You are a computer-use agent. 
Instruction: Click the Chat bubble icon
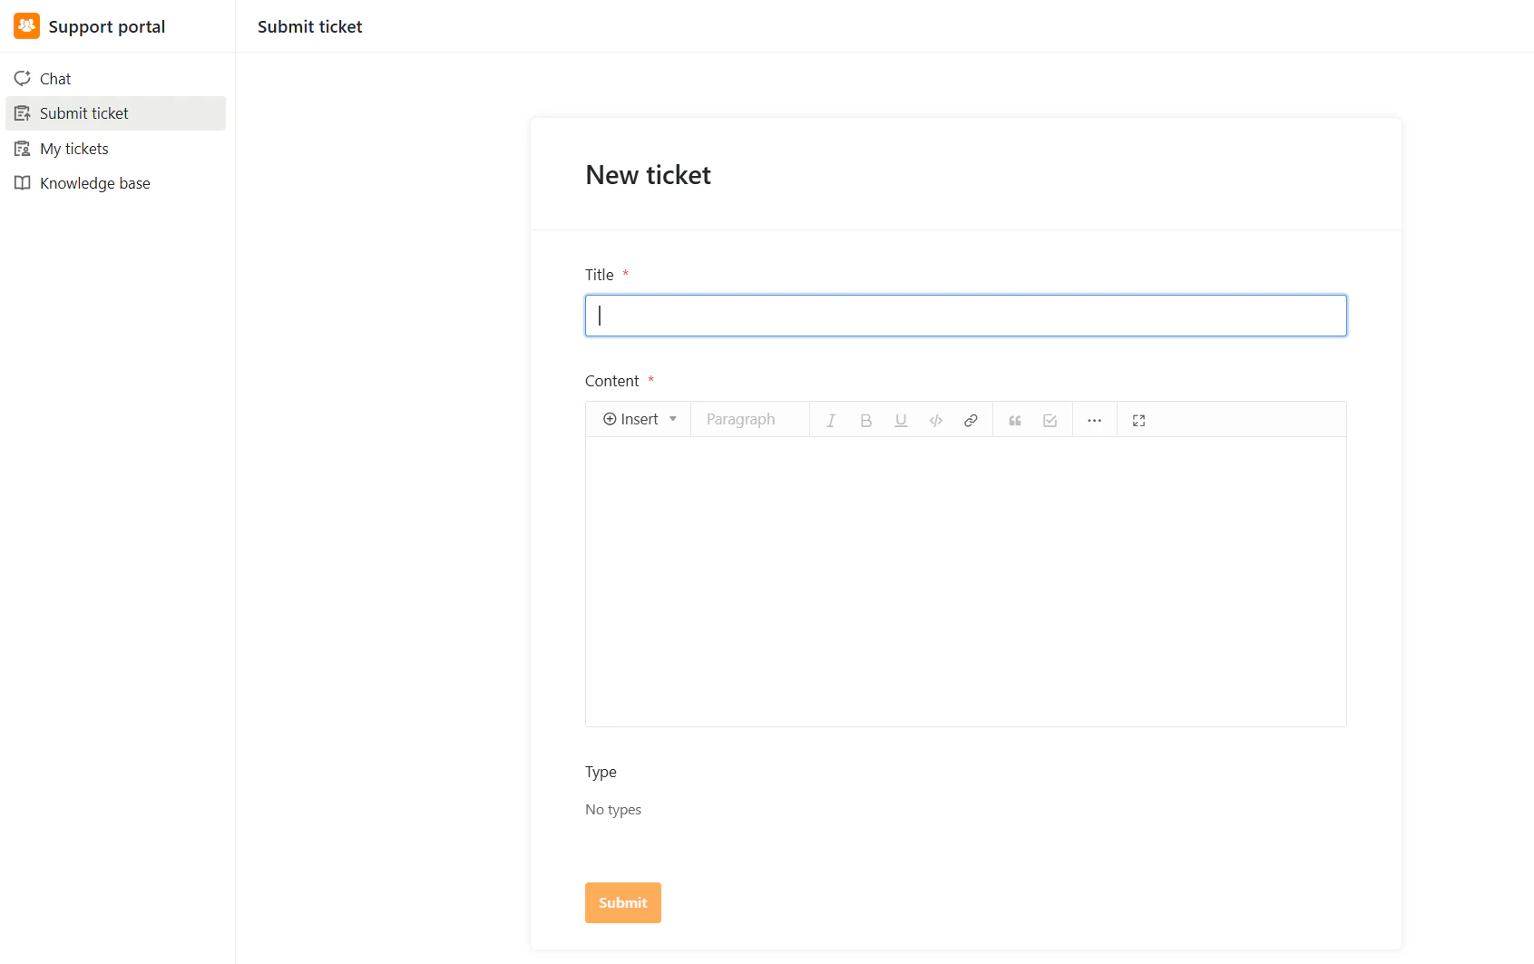click(x=23, y=78)
